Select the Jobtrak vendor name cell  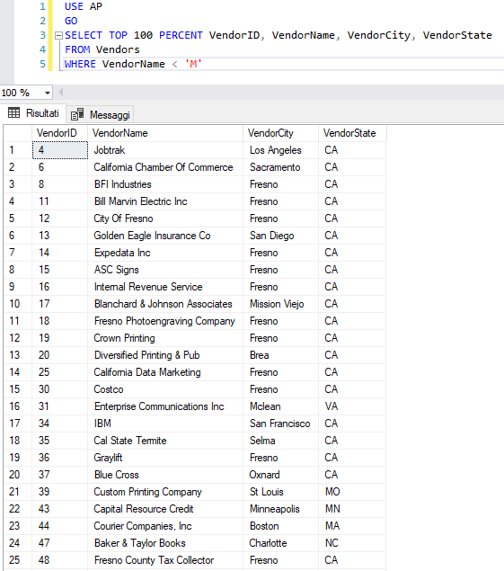pyautogui.click(x=165, y=150)
